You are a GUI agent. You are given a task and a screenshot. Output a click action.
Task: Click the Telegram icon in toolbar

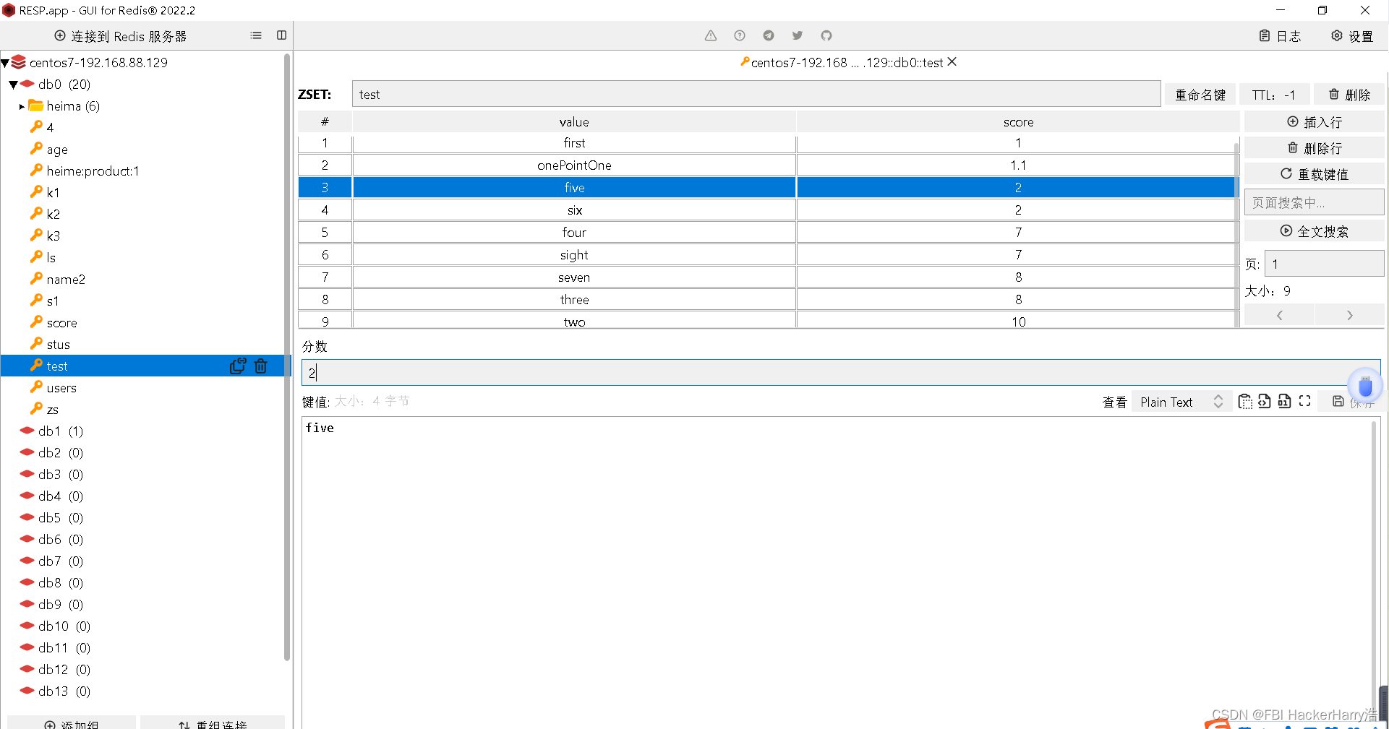(x=768, y=35)
